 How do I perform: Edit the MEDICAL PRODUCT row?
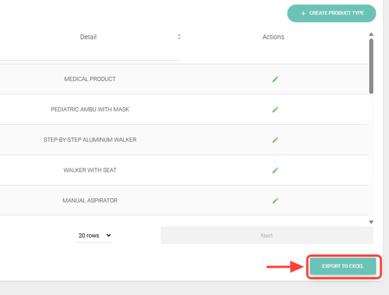click(x=275, y=79)
